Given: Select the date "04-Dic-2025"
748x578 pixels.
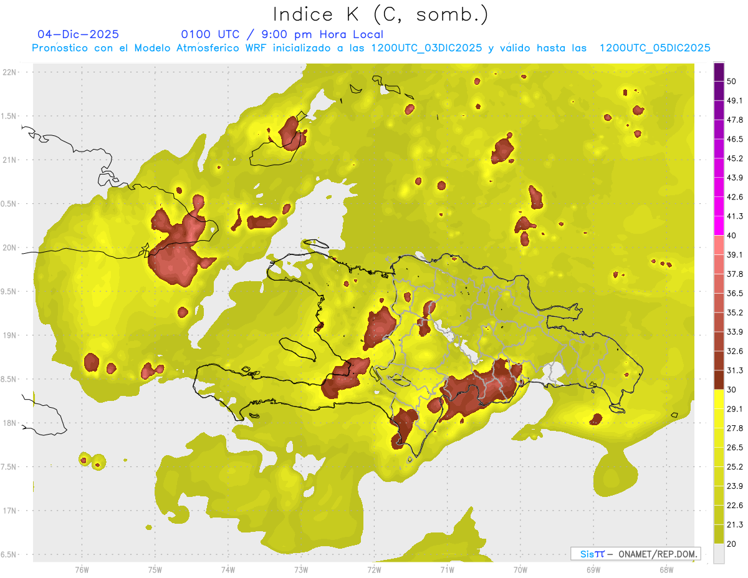Looking at the screenshot, I should point(78,34).
